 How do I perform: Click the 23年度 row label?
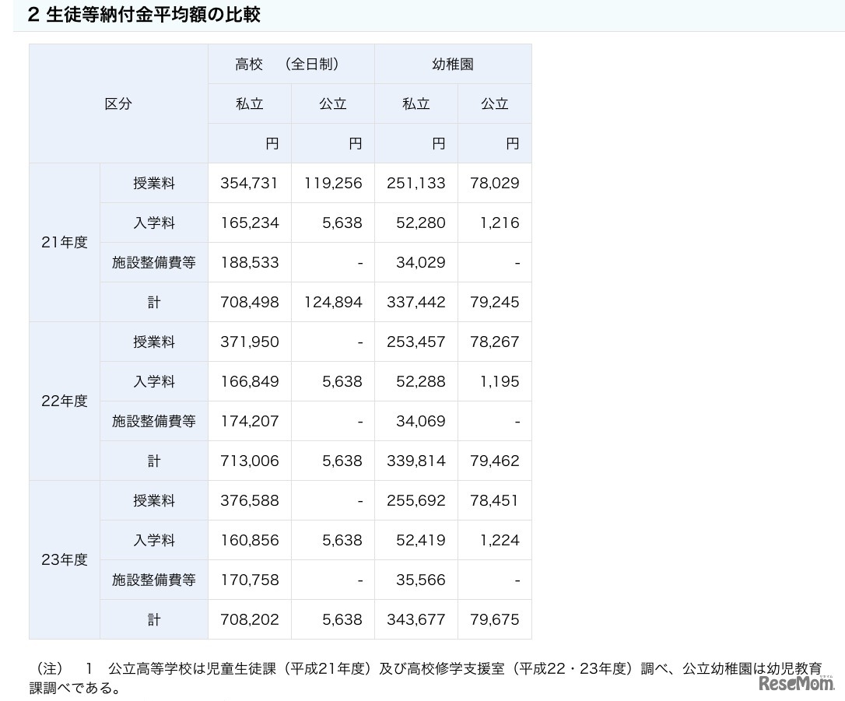64,559
